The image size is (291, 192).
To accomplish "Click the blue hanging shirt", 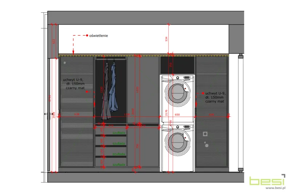I will tap(113, 88).
